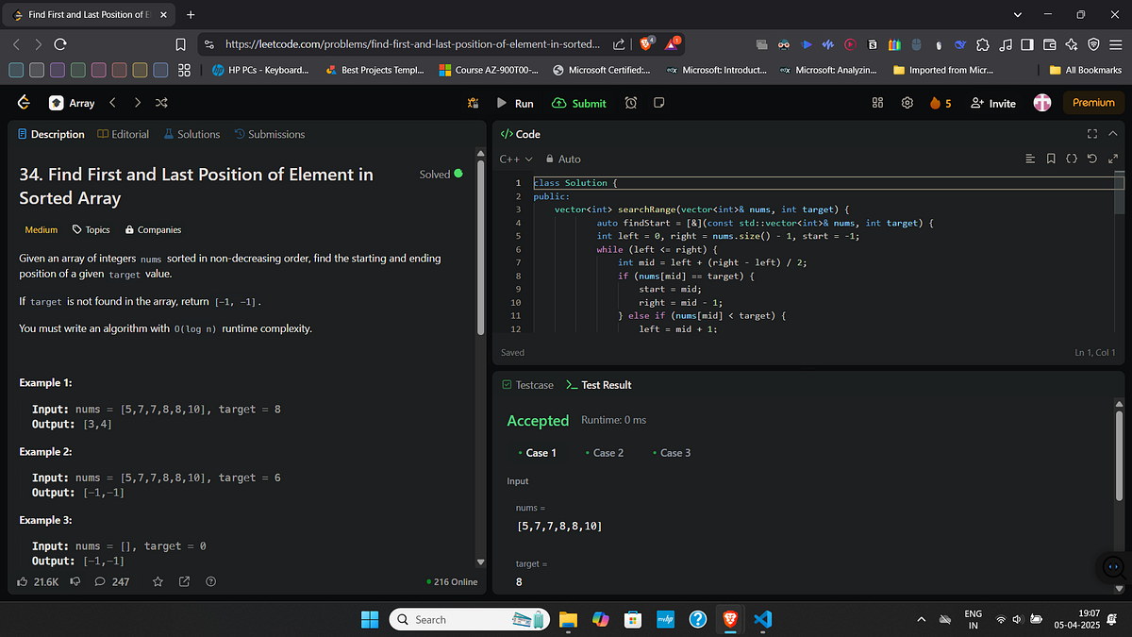
Task: Click the retrieve last submitted code icon
Action: (x=1092, y=159)
